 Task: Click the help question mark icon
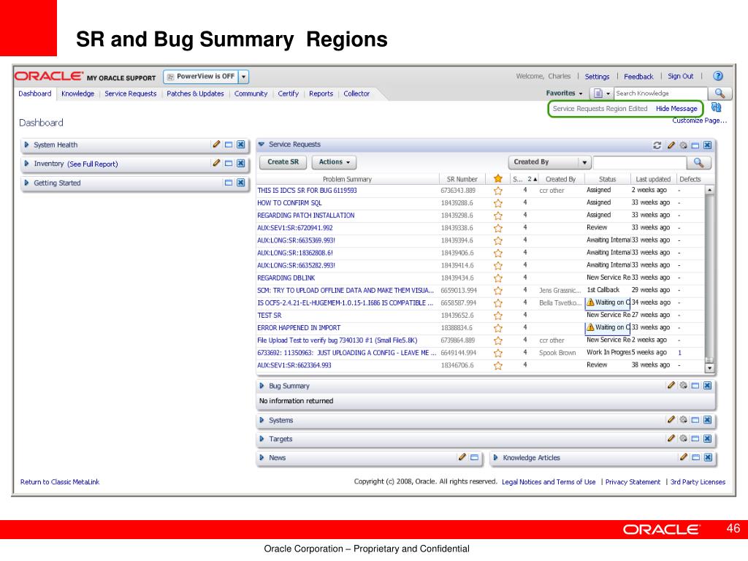(718, 76)
